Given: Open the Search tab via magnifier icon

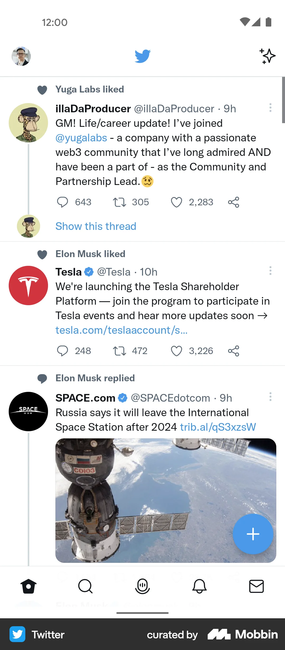Looking at the screenshot, I should pos(85,587).
